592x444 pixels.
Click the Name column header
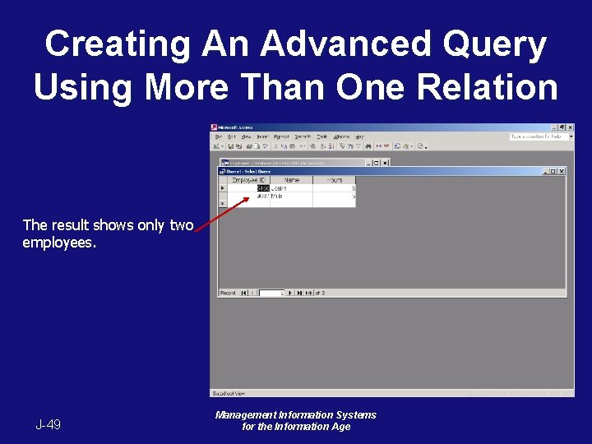tap(291, 180)
